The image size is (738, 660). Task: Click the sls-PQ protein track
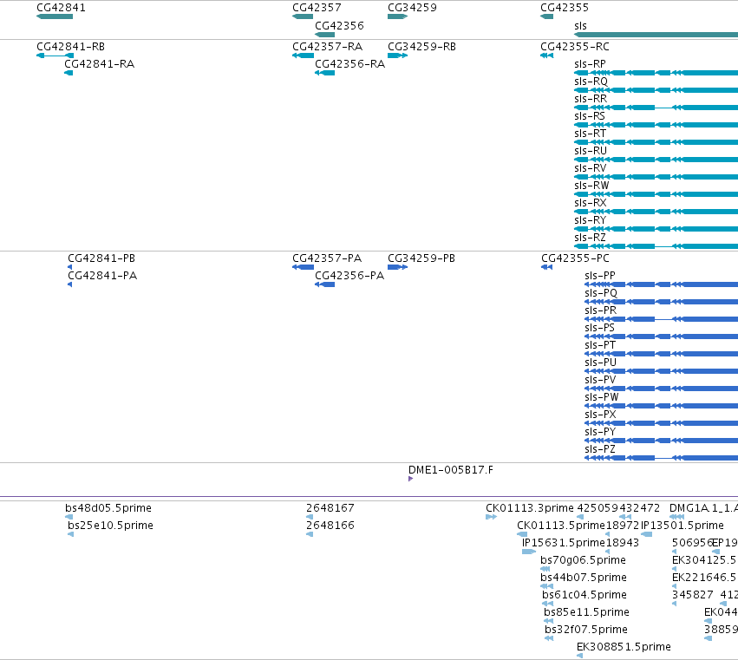[662, 302]
